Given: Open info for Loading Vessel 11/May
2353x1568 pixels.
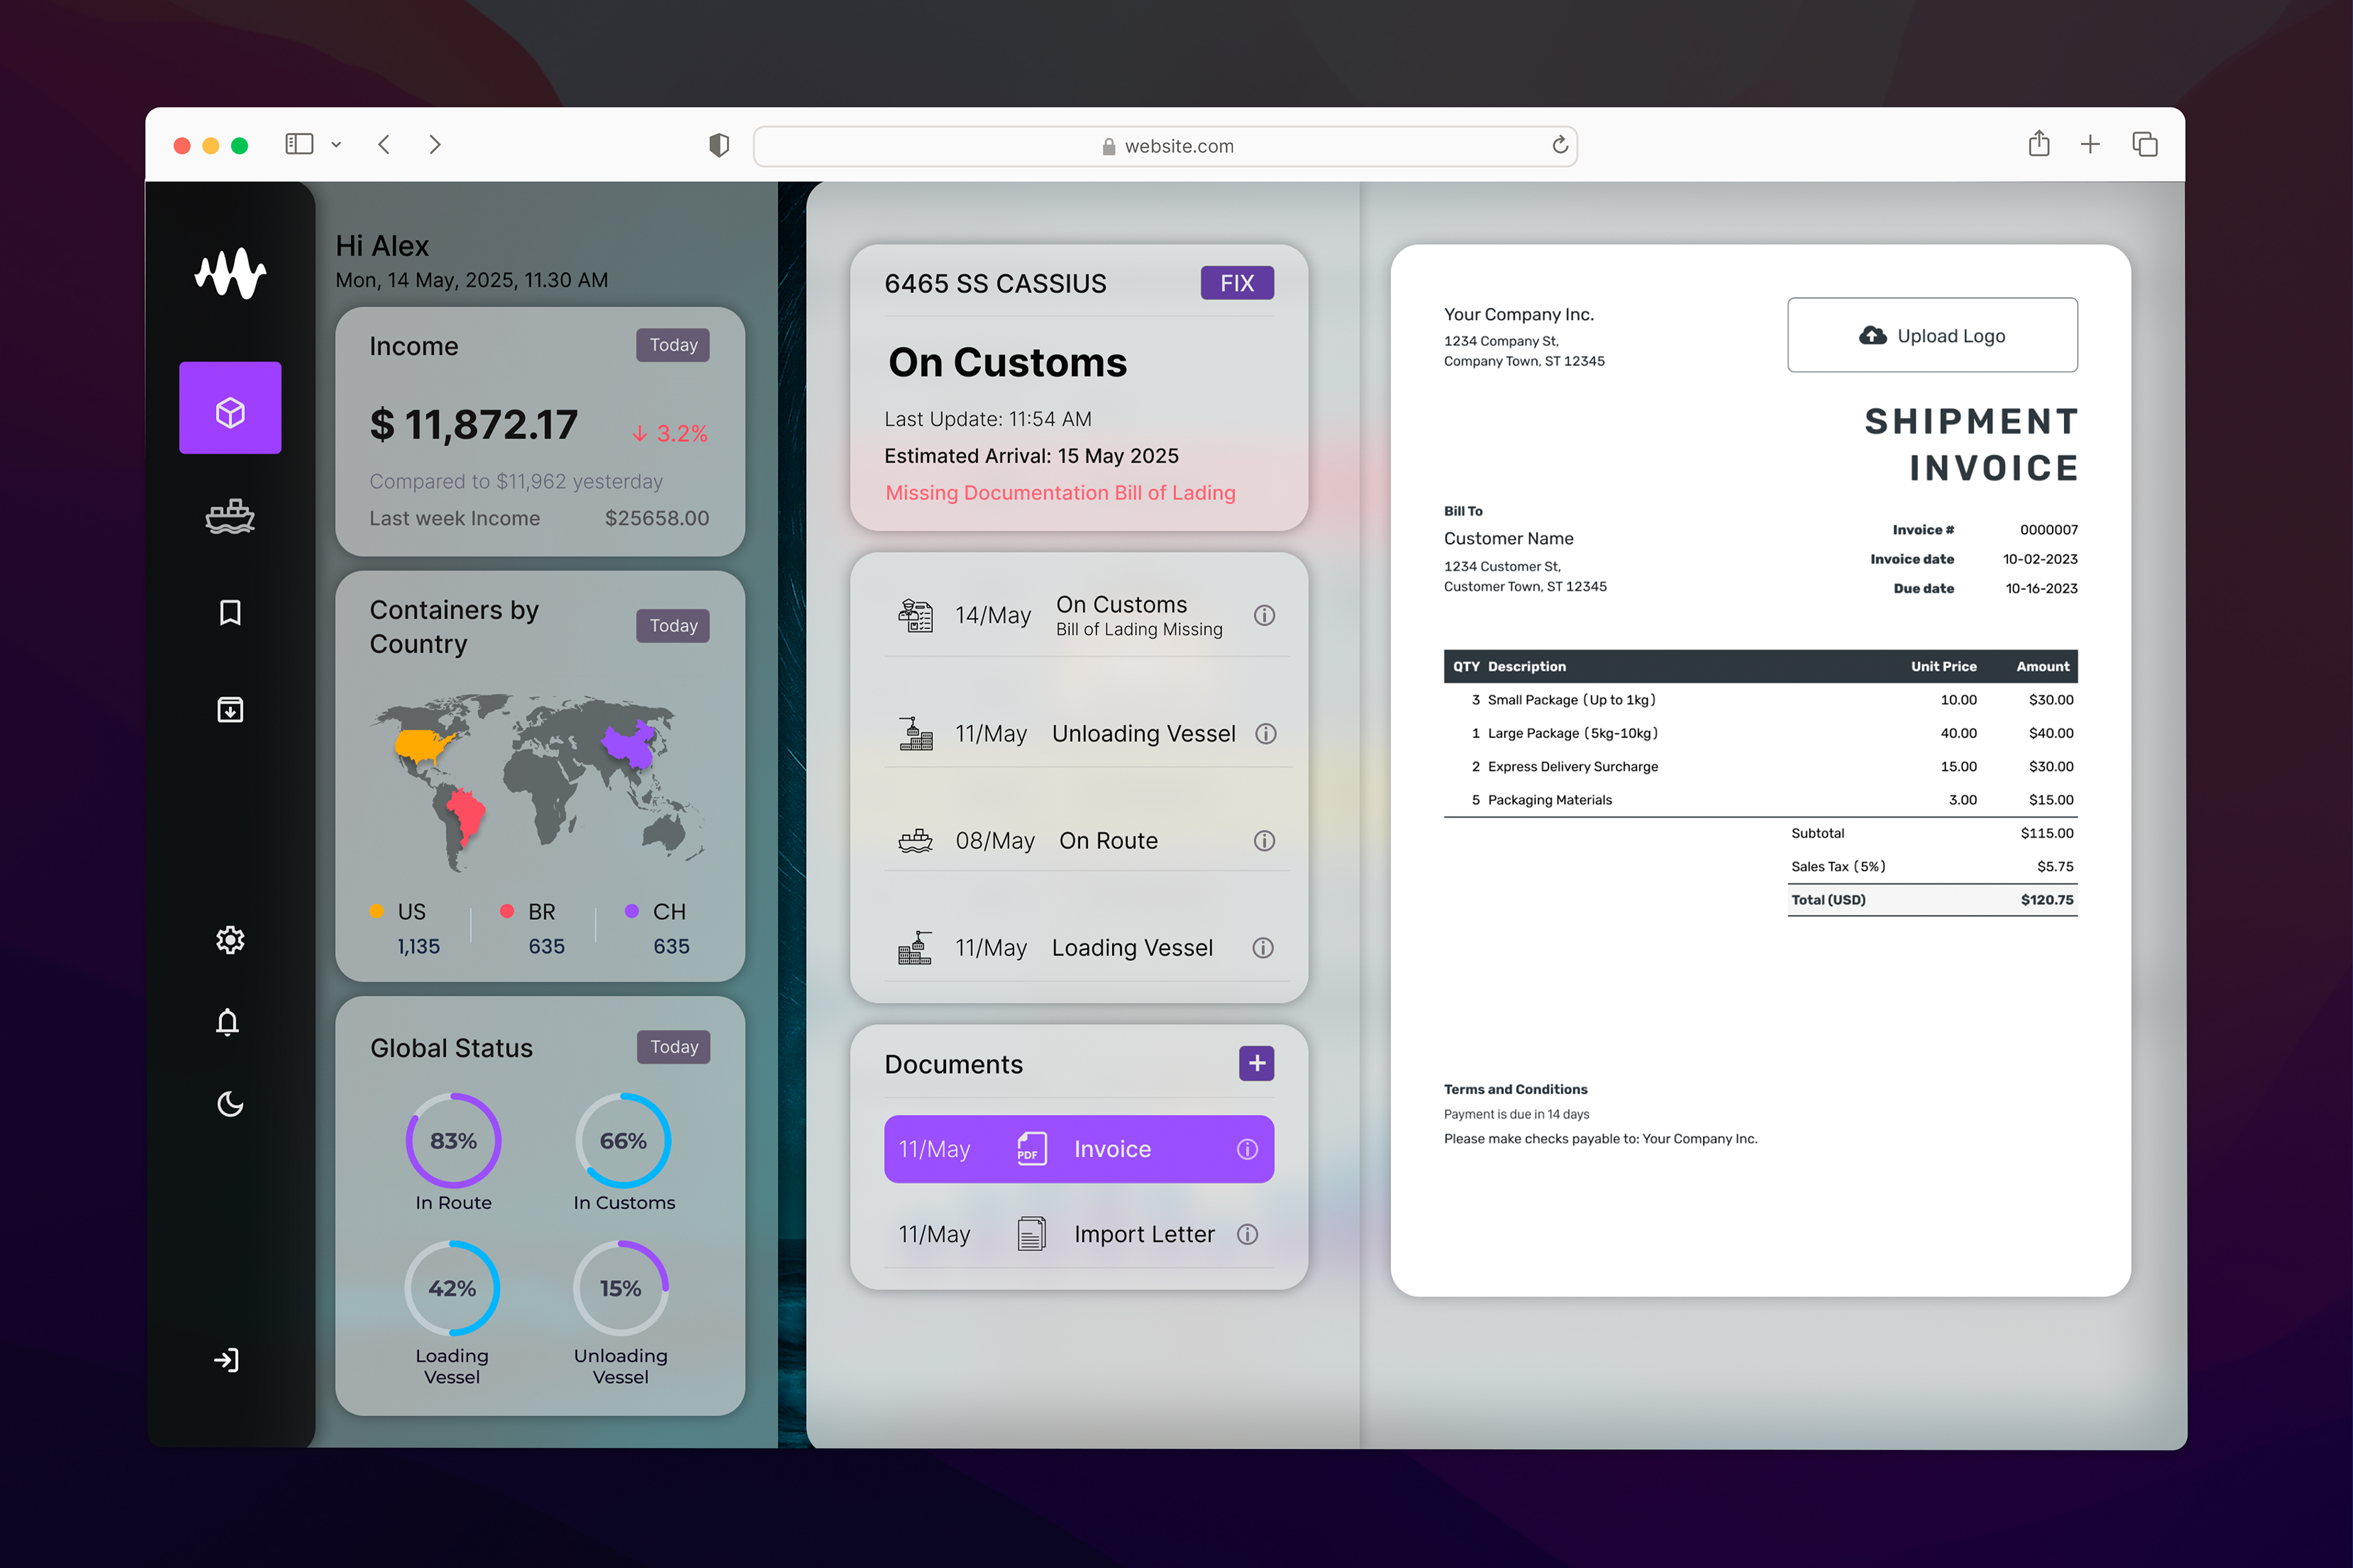Looking at the screenshot, I should tap(1264, 948).
